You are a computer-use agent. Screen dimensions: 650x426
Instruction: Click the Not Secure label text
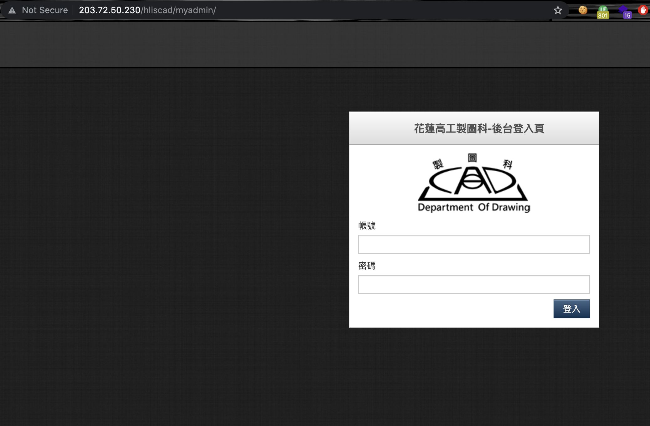pyautogui.click(x=45, y=10)
